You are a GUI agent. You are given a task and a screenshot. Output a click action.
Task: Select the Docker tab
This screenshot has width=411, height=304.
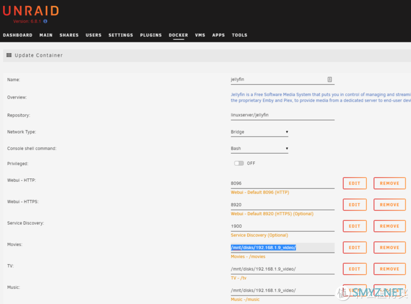pos(178,35)
